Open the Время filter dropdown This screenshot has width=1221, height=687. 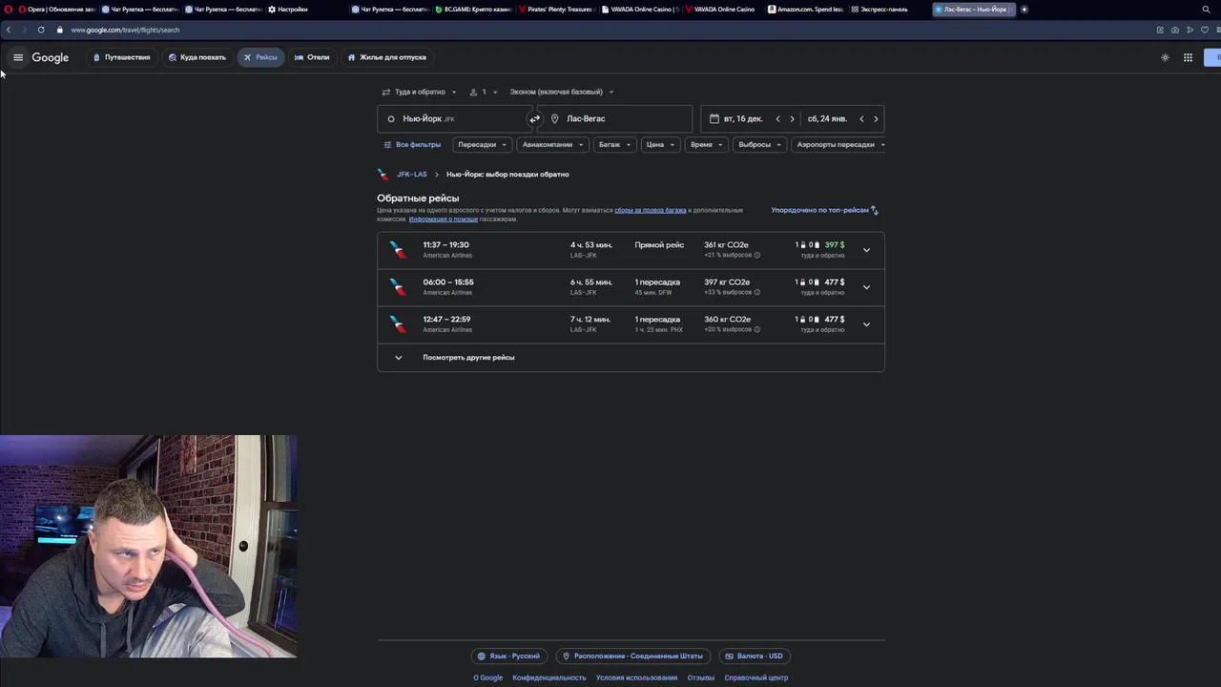[x=707, y=145]
